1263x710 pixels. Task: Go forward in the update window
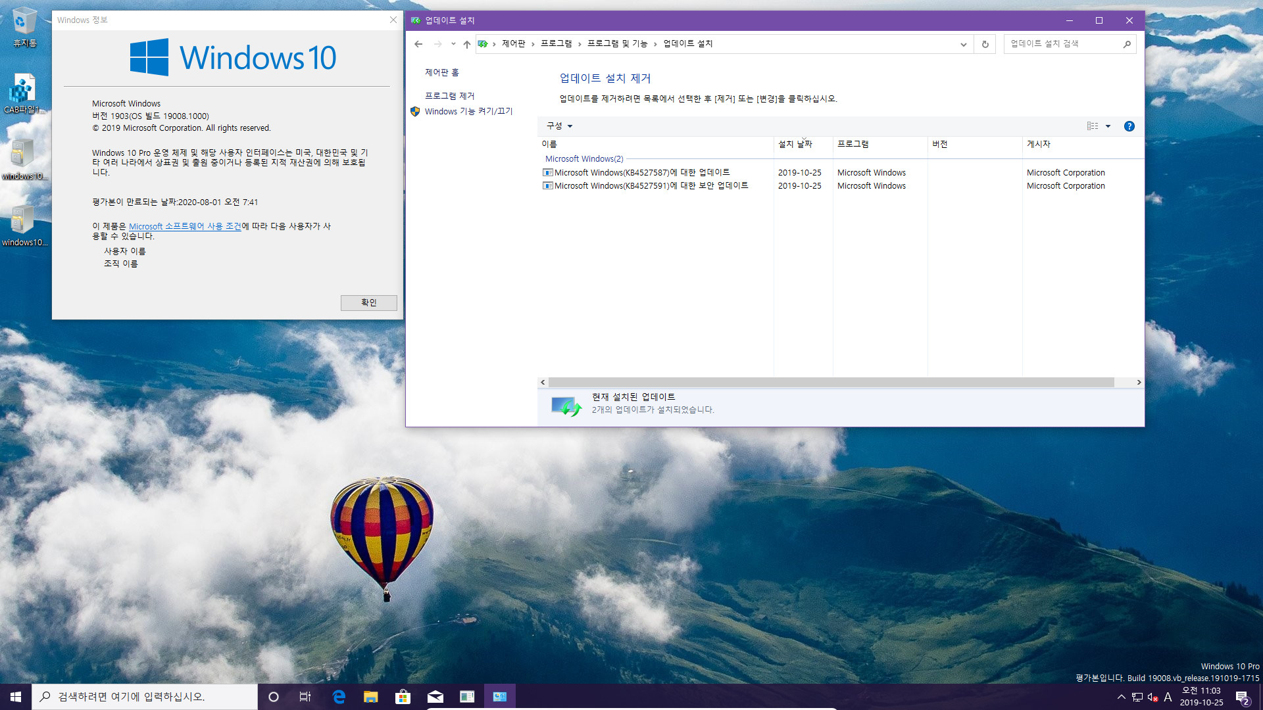pyautogui.click(x=437, y=44)
